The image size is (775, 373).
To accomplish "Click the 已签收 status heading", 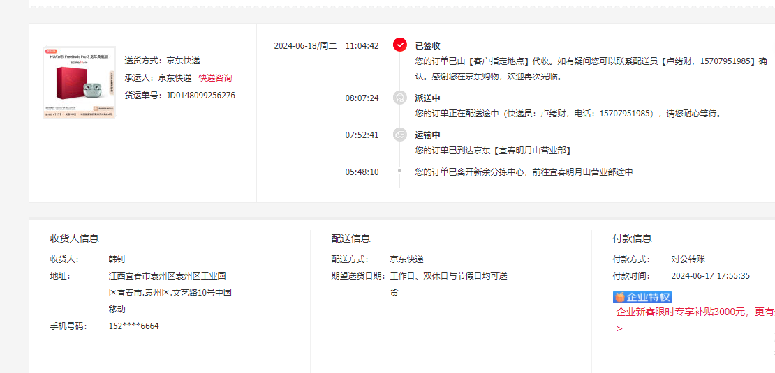I will pos(427,46).
